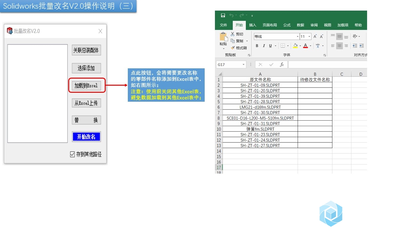Click the 从Excel上传 button
Viewport: 410px width, 231px height.
(x=86, y=103)
